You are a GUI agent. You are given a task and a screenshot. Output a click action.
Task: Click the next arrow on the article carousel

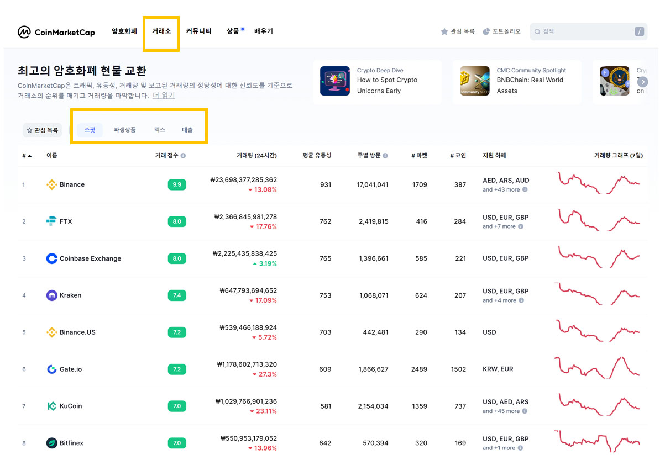pyautogui.click(x=642, y=81)
